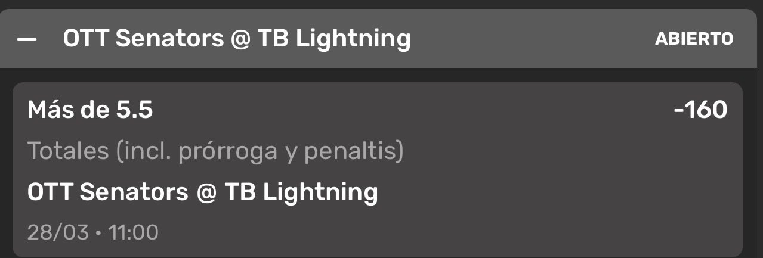
Task: Click the ABIERTO status label
Action: pyautogui.click(x=694, y=39)
